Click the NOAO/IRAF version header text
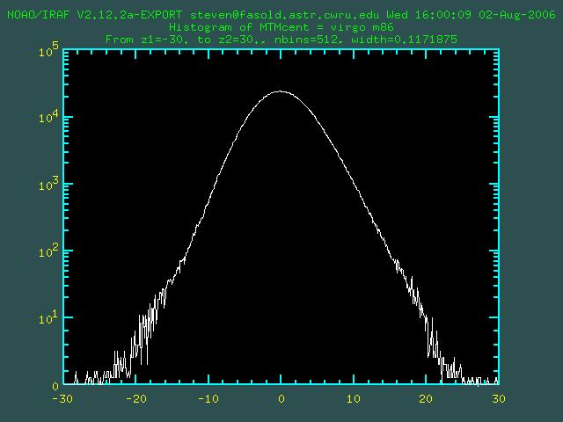 click(x=281, y=15)
